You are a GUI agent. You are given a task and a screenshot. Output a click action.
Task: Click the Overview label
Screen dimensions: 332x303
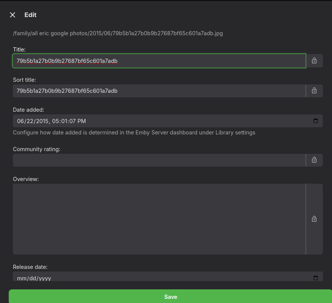(26, 179)
